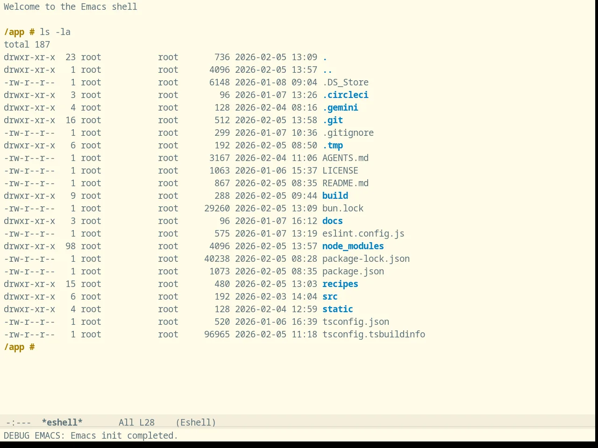
Task: Click the size 96965 of tsconfig.tsbuildinfo
Action: 217,334
